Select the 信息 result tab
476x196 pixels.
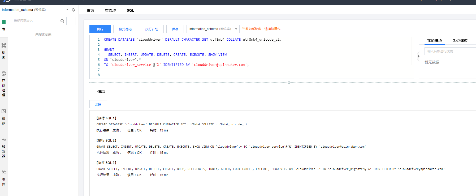(101, 91)
